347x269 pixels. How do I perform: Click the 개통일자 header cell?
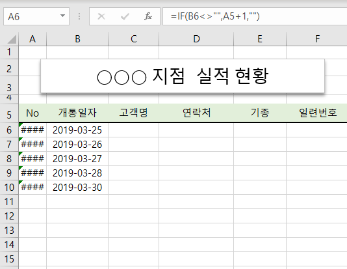point(77,113)
